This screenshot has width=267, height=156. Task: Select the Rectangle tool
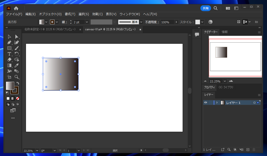pyautogui.click(x=9, y=48)
